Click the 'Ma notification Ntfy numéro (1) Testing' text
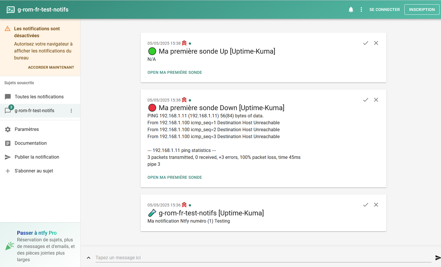Image resolution: width=441 pixels, height=267 pixels. (189, 221)
